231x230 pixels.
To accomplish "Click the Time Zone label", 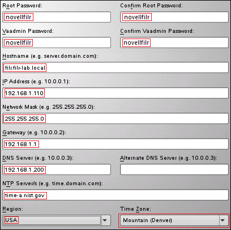I will (135, 209).
